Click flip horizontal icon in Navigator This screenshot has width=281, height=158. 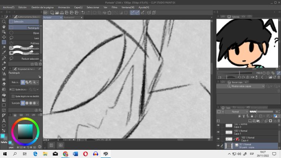click(252, 77)
